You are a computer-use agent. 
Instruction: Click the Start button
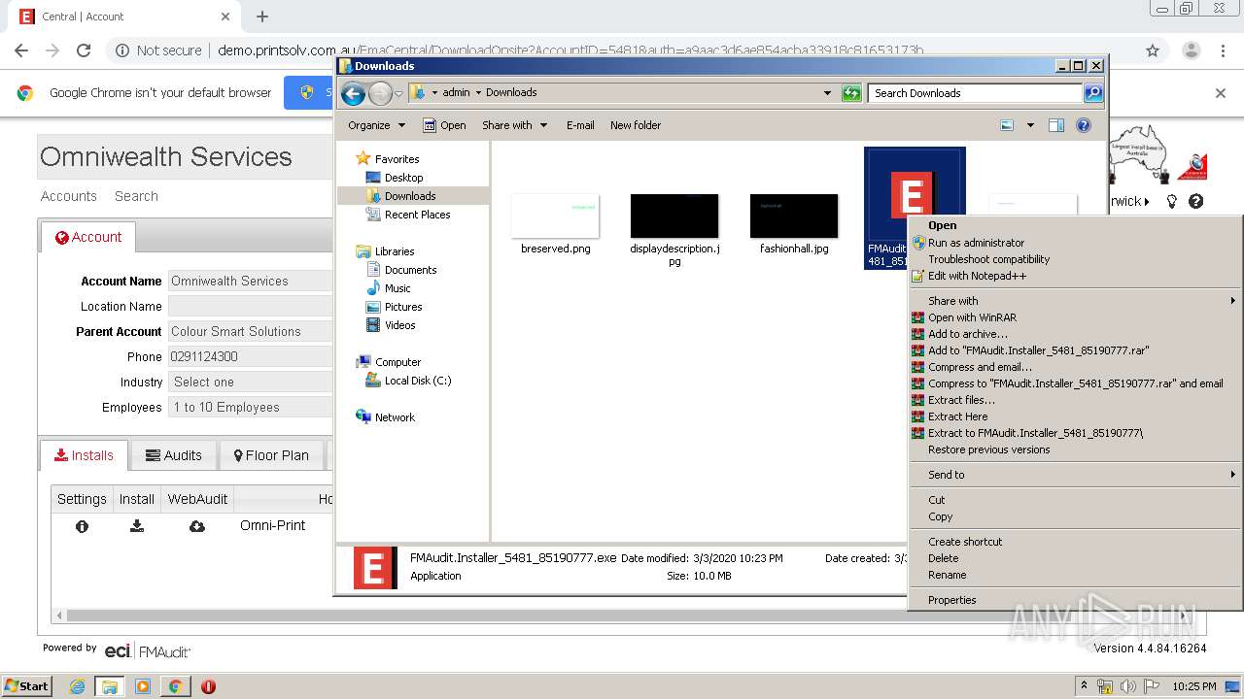tap(27, 686)
